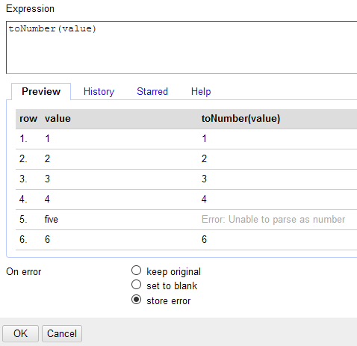Click the value 'five' in row 5
This screenshot has width=357, height=346.
pos(52,220)
